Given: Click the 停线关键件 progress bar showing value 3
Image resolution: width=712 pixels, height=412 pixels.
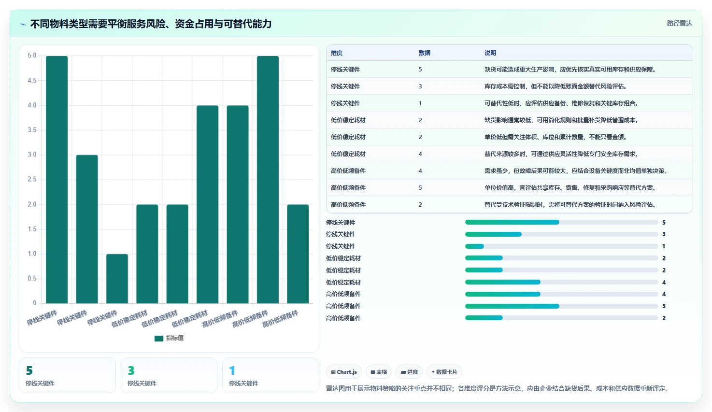Looking at the screenshot, I should (x=561, y=234).
